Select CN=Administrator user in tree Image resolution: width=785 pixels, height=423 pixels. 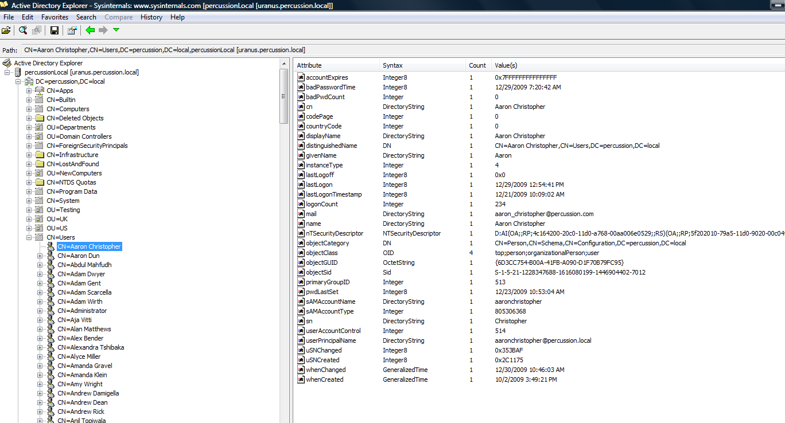[x=82, y=311]
